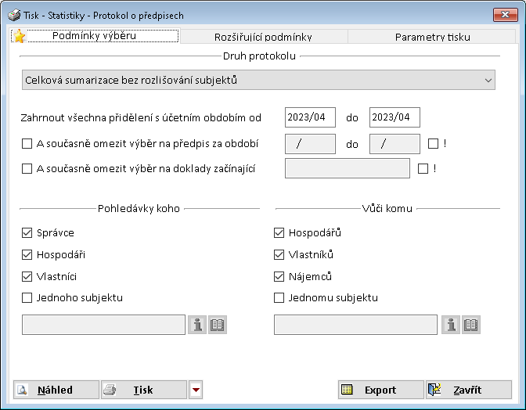This screenshot has height=410, width=526.
Task: Toggle the exclamation checkbox after doklady začínající field
Action: coord(423,168)
